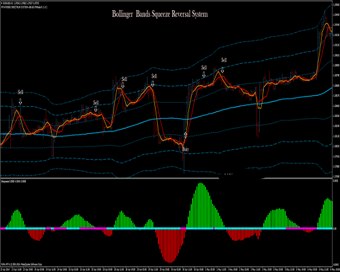Click the Buy up-arrow signal marker
Viewport: 340px width, 272px height.
click(186, 135)
